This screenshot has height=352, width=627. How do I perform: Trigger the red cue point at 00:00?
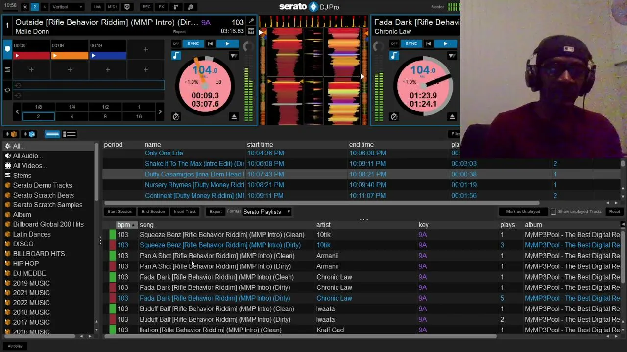pyautogui.click(x=31, y=55)
